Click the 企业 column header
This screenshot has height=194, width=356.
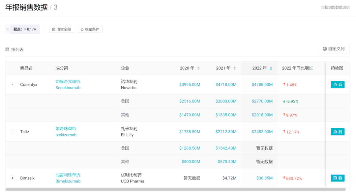tap(125, 68)
